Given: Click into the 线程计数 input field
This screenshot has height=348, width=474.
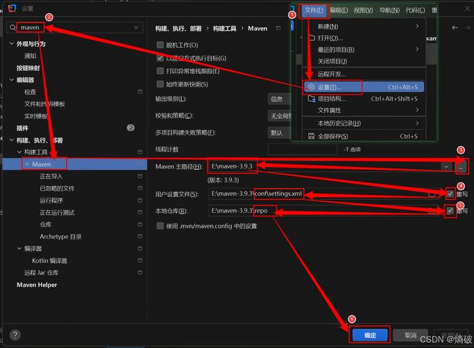Looking at the screenshot, I should tap(302, 150).
